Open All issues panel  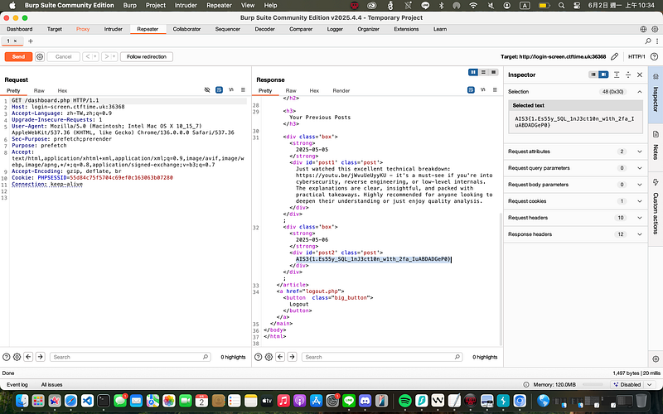(51, 384)
